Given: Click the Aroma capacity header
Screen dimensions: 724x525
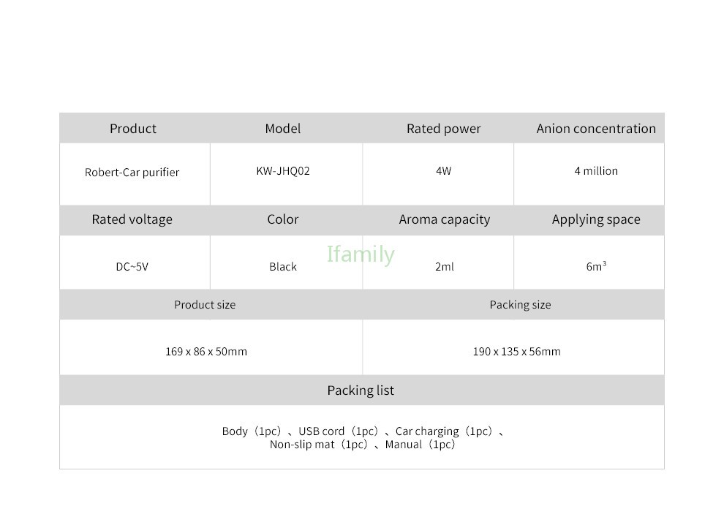Looking at the screenshot, I should (x=444, y=219).
